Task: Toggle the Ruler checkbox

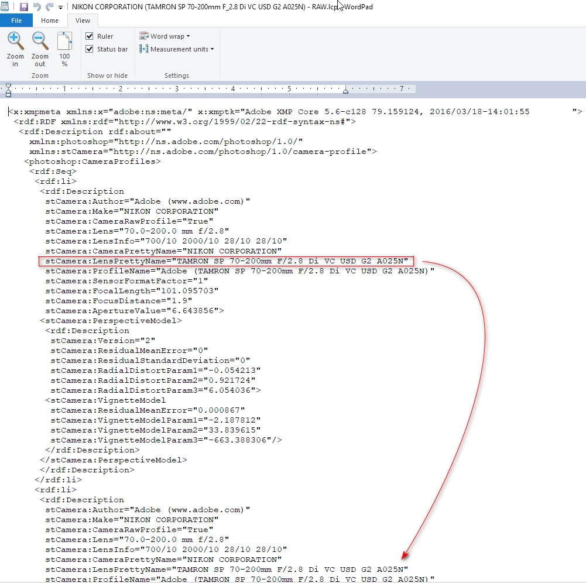Action: 90,36
